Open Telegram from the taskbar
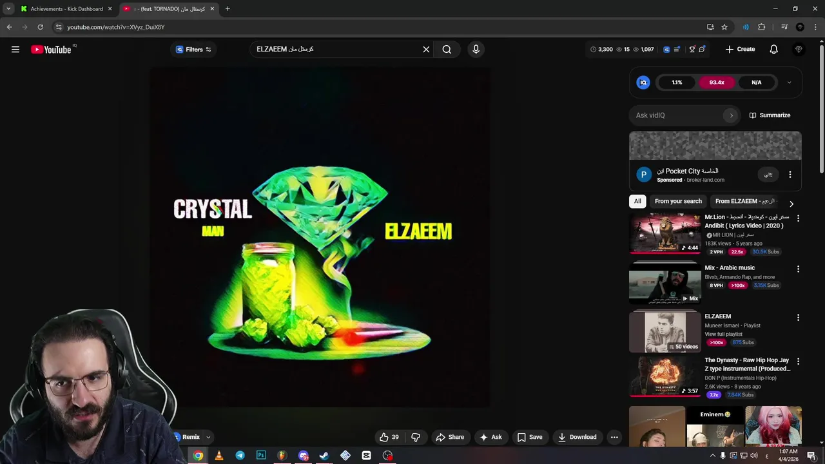The image size is (825, 464). pyautogui.click(x=240, y=456)
